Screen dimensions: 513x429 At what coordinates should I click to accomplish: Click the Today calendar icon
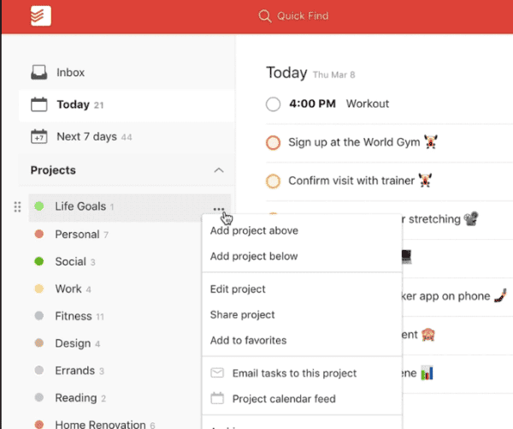pyautogui.click(x=39, y=104)
